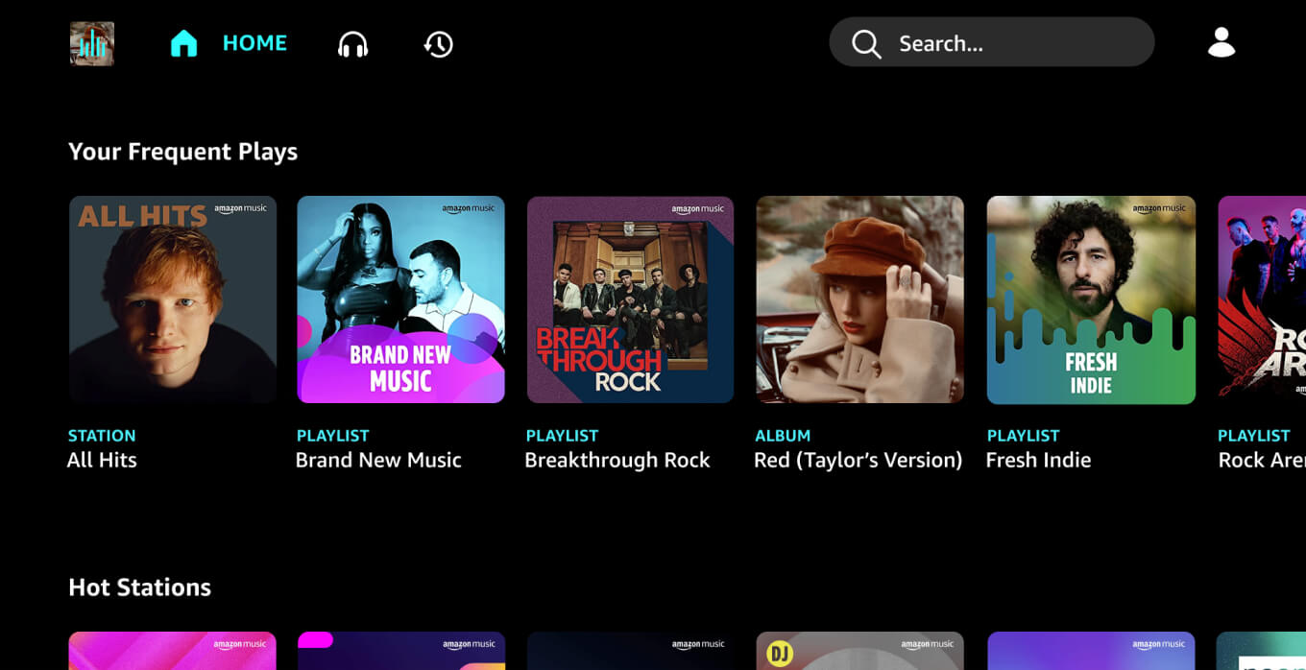Open the first Hot Stations thumbnail
Screen dimensions: 1306x670
(x=172, y=652)
